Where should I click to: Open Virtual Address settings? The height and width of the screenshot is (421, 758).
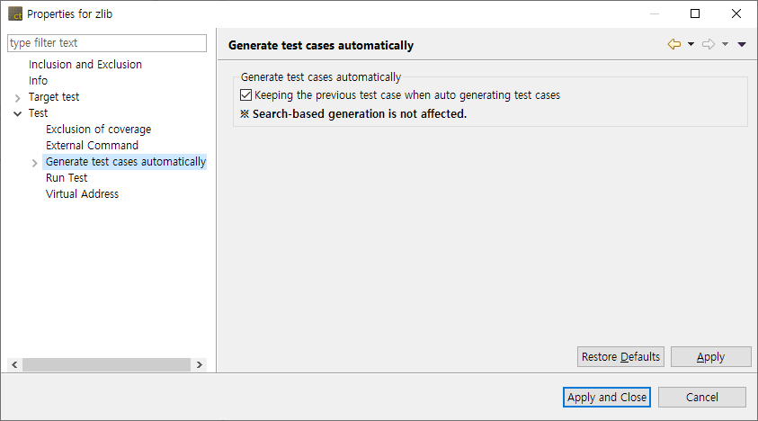pyautogui.click(x=82, y=194)
